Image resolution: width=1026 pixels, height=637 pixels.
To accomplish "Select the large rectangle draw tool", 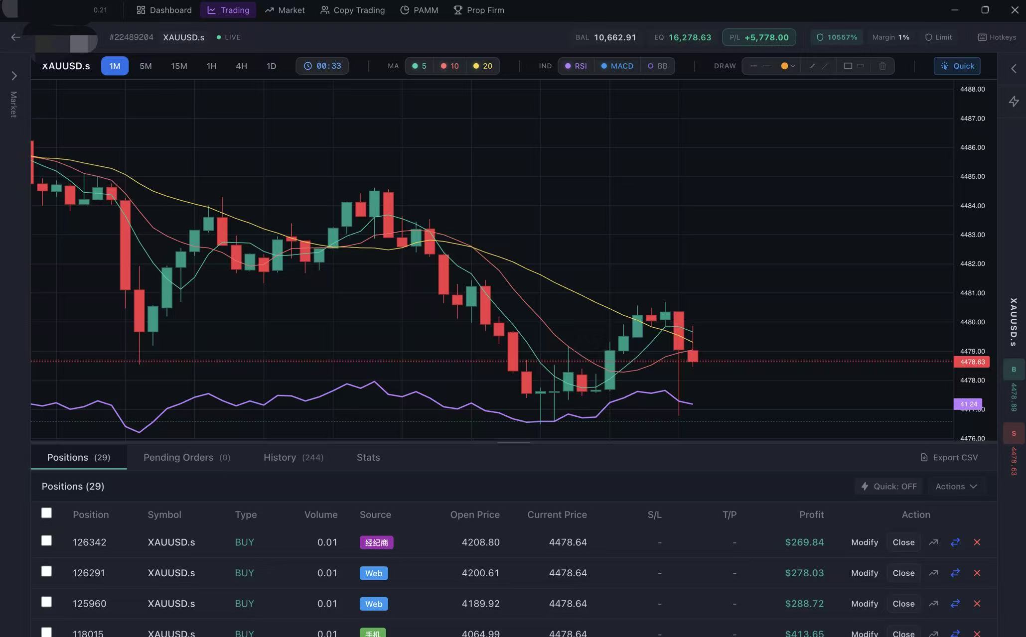I will coord(848,66).
